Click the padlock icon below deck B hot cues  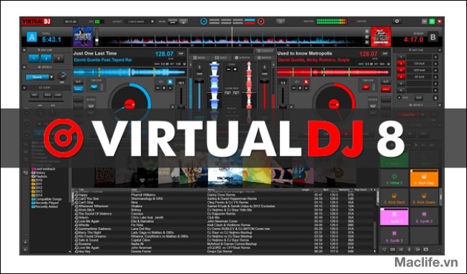pyautogui.click(x=435, y=98)
